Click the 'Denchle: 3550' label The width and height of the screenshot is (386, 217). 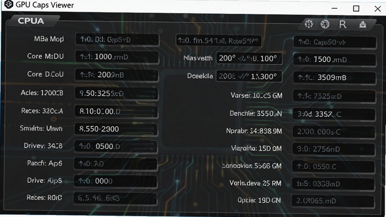256,113
